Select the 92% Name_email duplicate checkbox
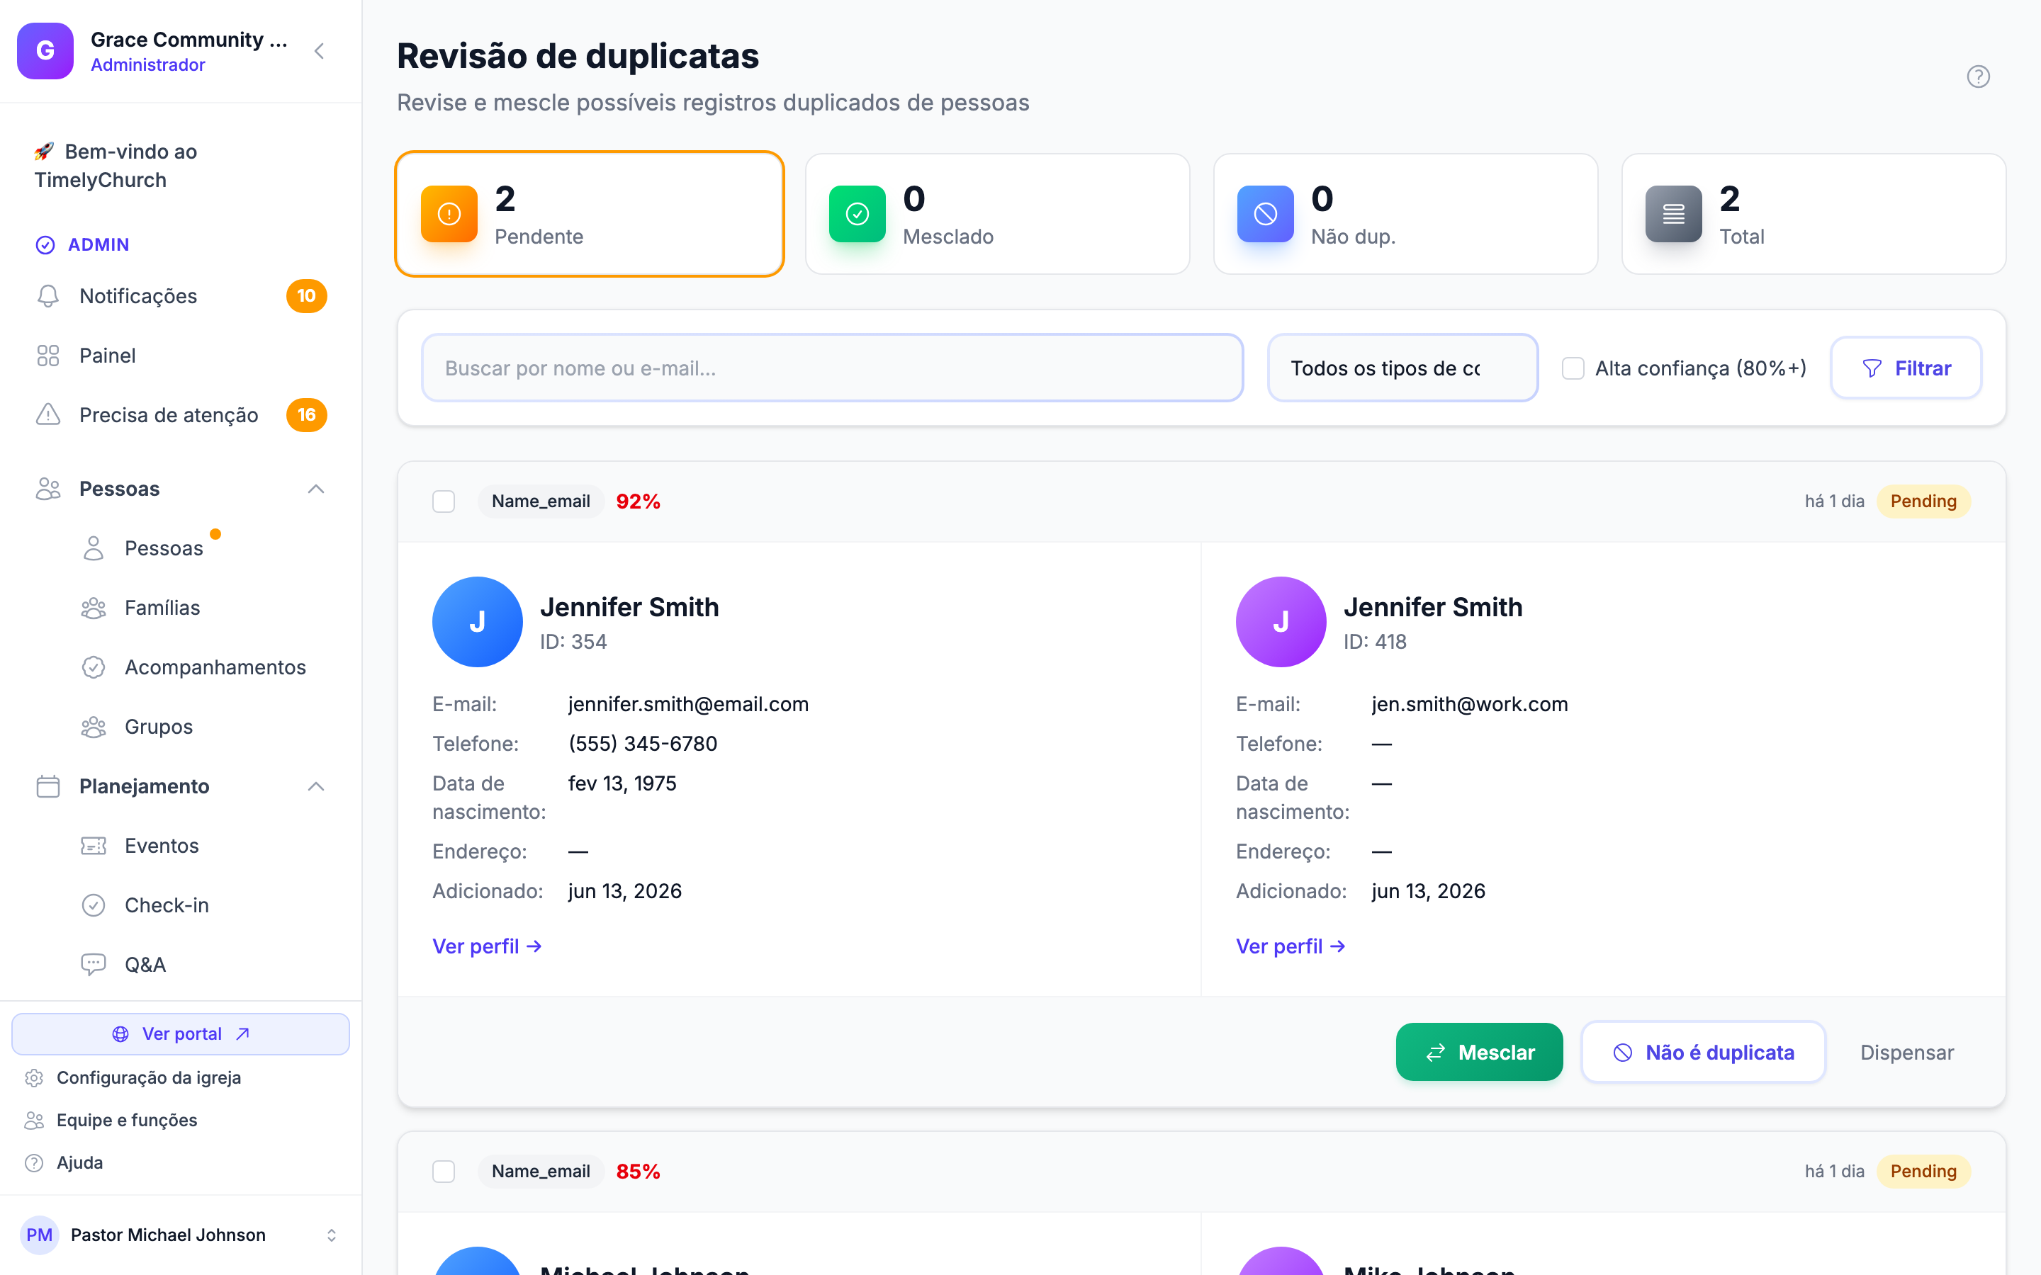 click(x=444, y=501)
